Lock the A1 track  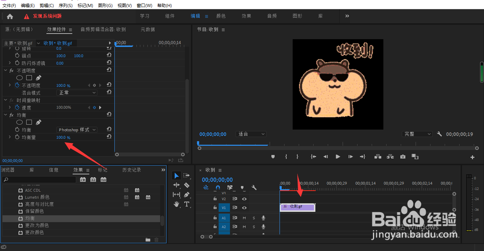coord(215,218)
